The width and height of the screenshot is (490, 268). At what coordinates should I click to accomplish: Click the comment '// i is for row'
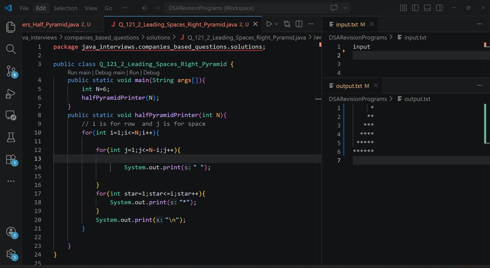(x=108, y=123)
